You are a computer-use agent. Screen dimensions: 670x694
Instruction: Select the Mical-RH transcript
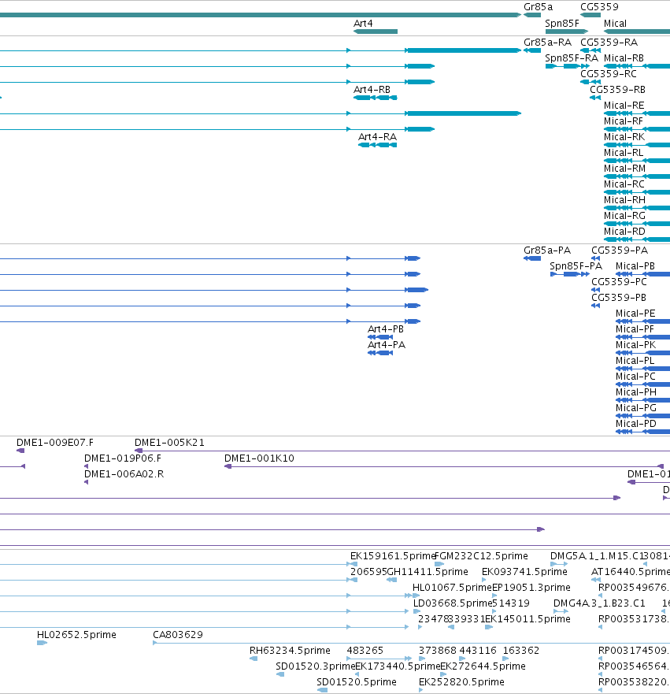tap(637, 208)
